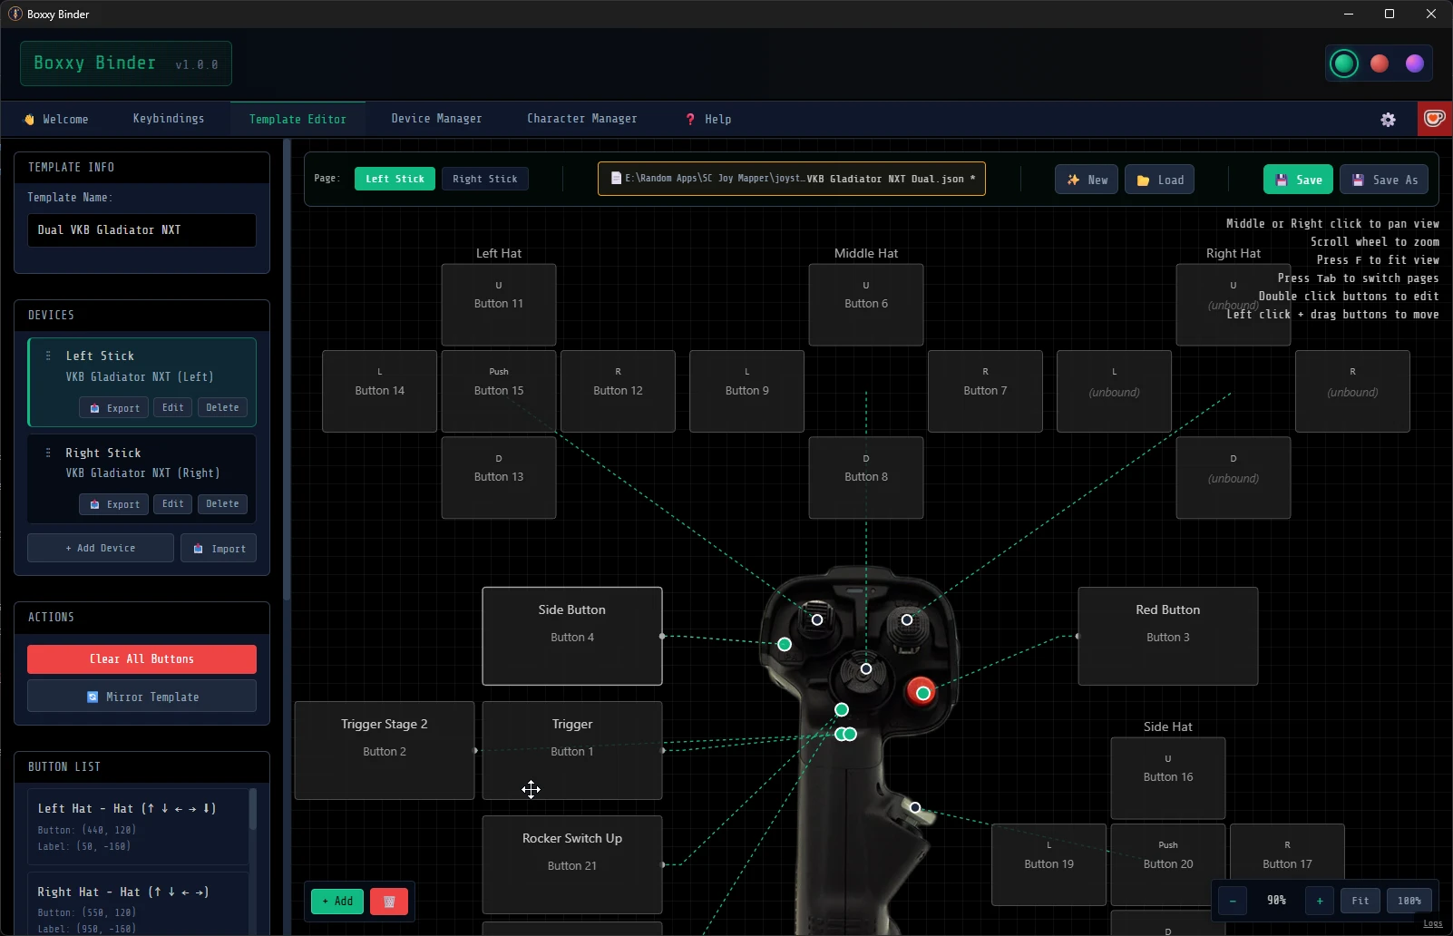Go to the Keybindings tab
Screen dimensions: 1453x936
click(169, 119)
